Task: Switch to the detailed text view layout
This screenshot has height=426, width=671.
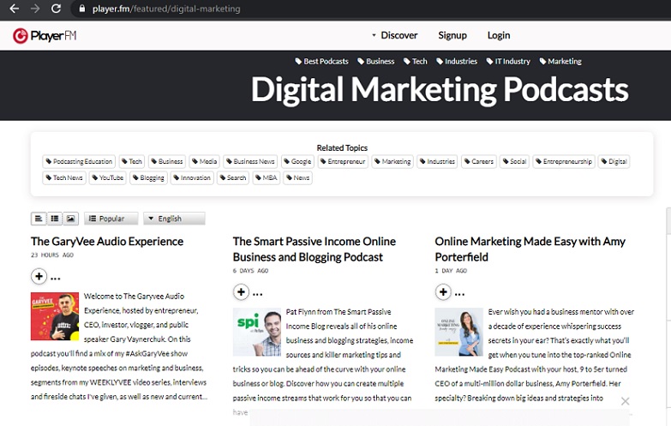Action: (x=39, y=219)
